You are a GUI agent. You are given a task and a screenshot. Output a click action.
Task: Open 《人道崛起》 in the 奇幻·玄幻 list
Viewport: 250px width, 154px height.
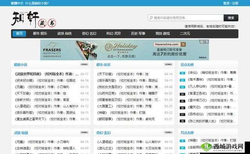tap(129, 142)
